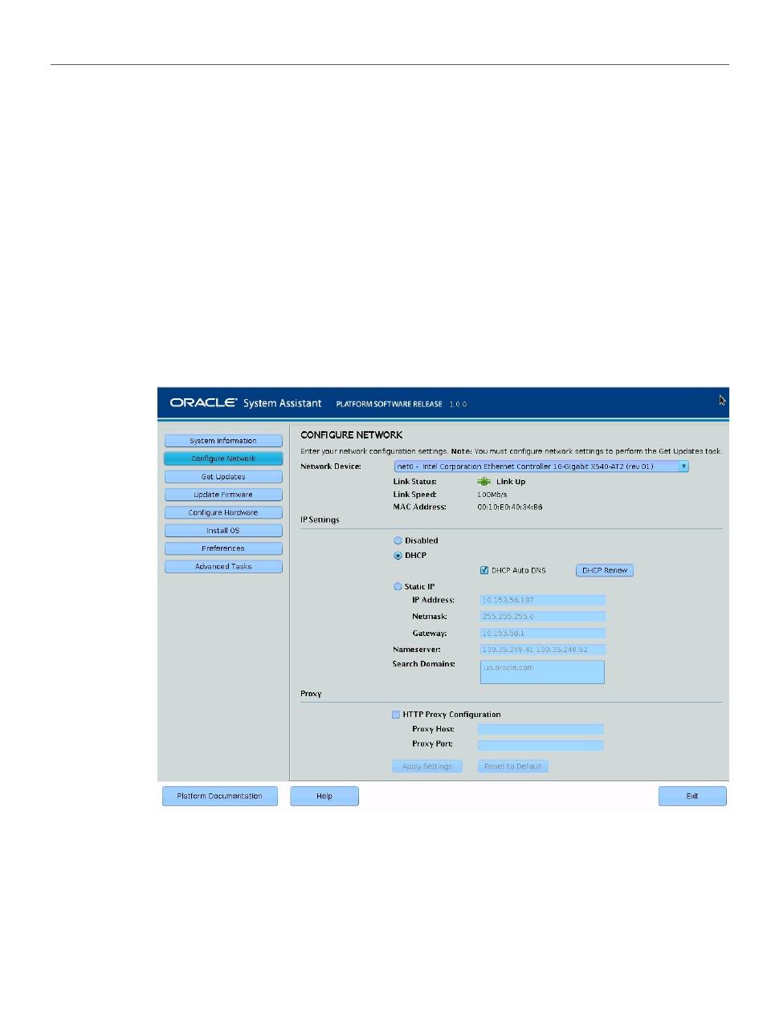Select the Disabled radio button
This screenshot has width=763, height=1031.
(x=398, y=541)
